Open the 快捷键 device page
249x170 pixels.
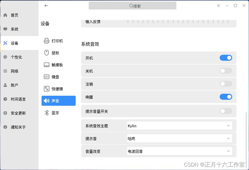pos(59,89)
